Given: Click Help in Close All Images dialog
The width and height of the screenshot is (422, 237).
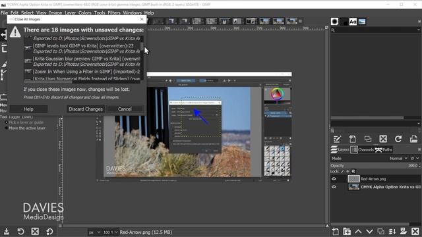Looking at the screenshot, I should coord(28,109).
